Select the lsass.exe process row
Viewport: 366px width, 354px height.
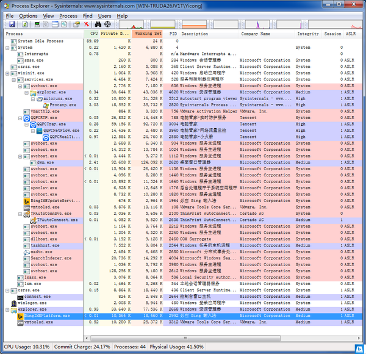point(183,278)
